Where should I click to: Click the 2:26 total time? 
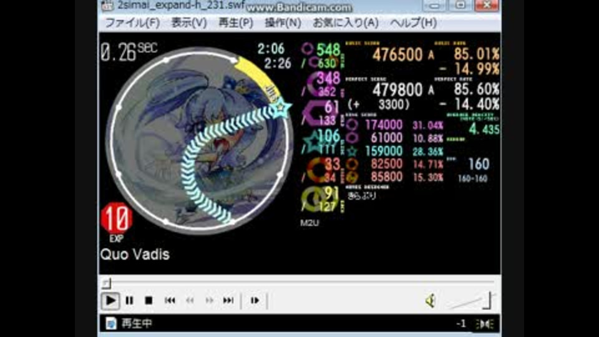pyautogui.click(x=277, y=63)
